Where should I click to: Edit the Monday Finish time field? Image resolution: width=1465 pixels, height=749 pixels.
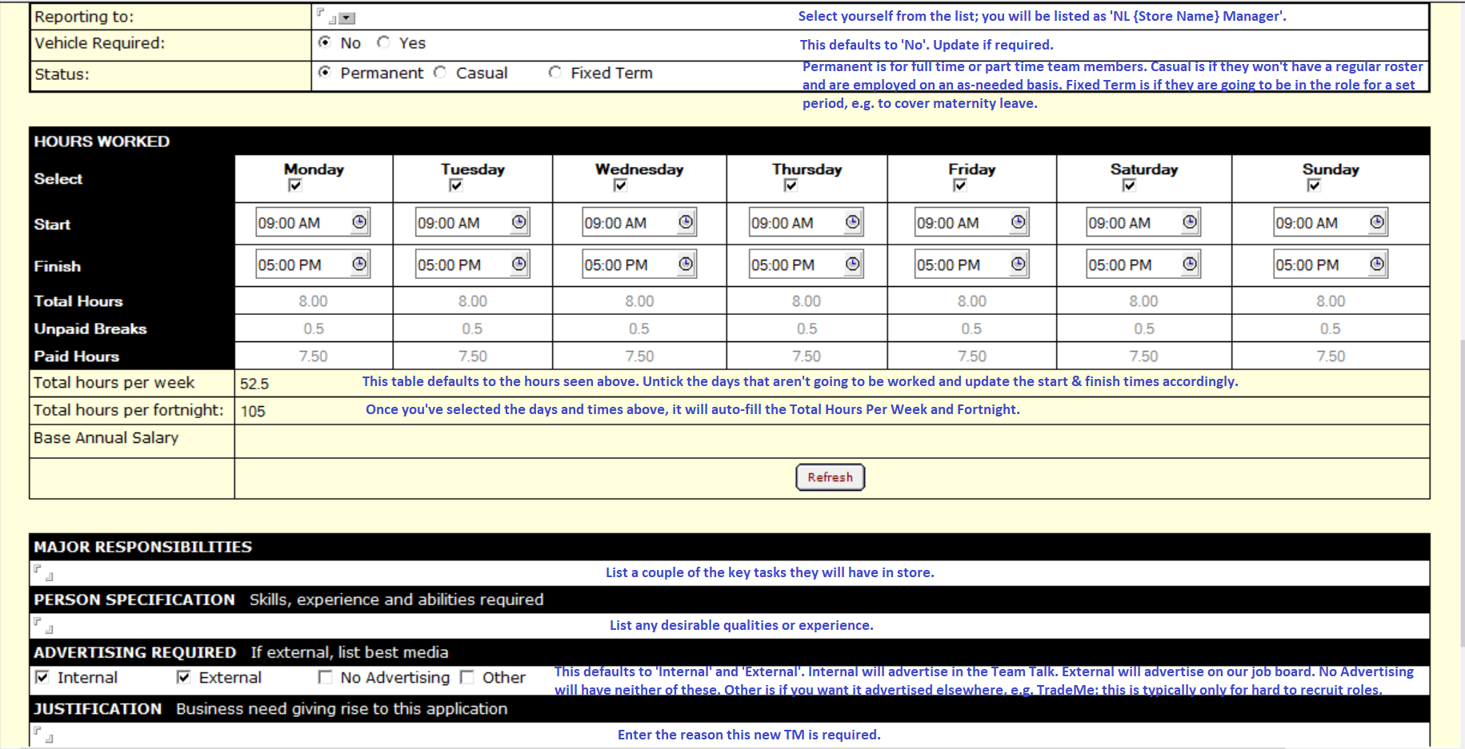(303, 265)
